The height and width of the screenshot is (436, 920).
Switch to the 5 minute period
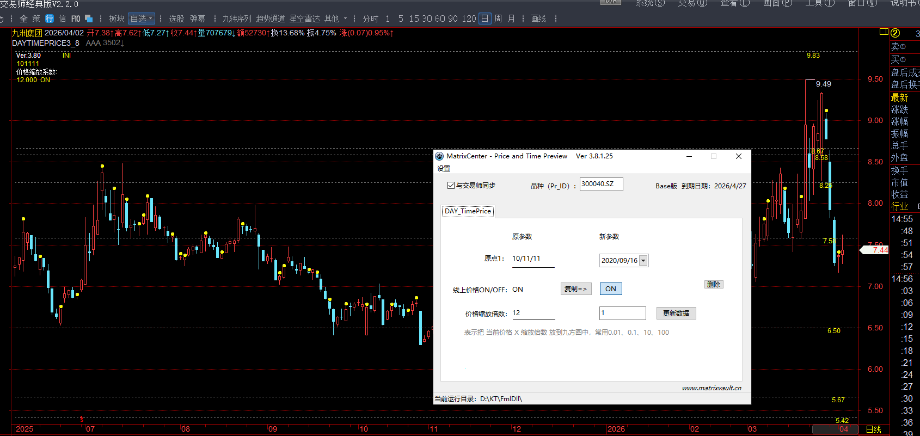click(x=401, y=19)
